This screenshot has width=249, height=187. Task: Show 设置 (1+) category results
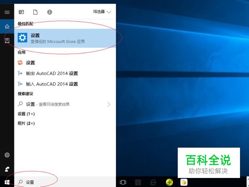(x=26, y=114)
